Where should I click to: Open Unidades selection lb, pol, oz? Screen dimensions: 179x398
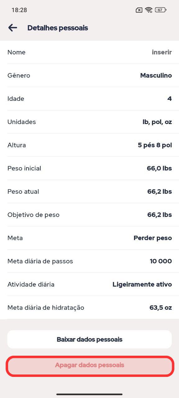coord(89,122)
